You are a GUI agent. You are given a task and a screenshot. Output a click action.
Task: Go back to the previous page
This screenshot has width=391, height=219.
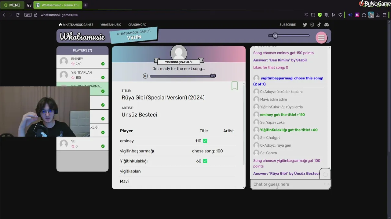(4, 15)
